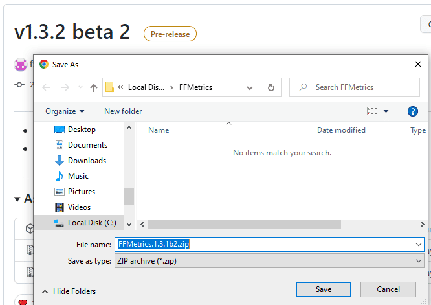Select the Desktop folder in sidebar
Screen dimensions: 431x305
point(81,130)
